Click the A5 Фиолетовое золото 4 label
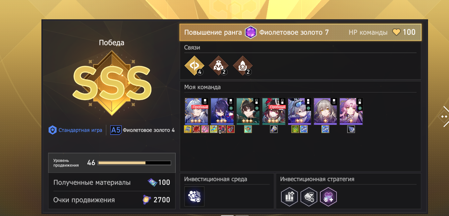The height and width of the screenshot is (216, 449). (x=142, y=130)
